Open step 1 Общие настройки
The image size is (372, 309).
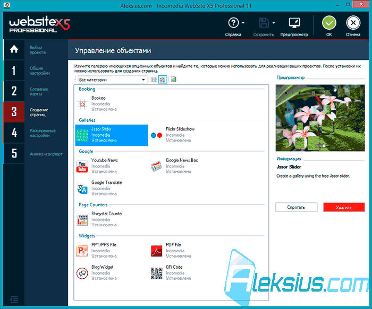pos(36,70)
